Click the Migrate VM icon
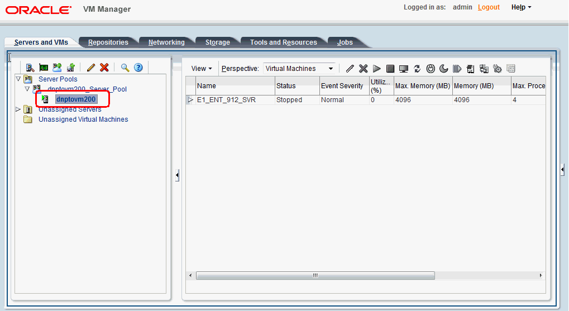The width and height of the screenshot is (569, 311). [x=470, y=69]
